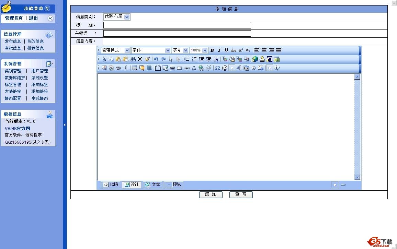This screenshot has height=249, width=397.
Task: Open 推荐信息 in the sidebar
Action: point(35,48)
